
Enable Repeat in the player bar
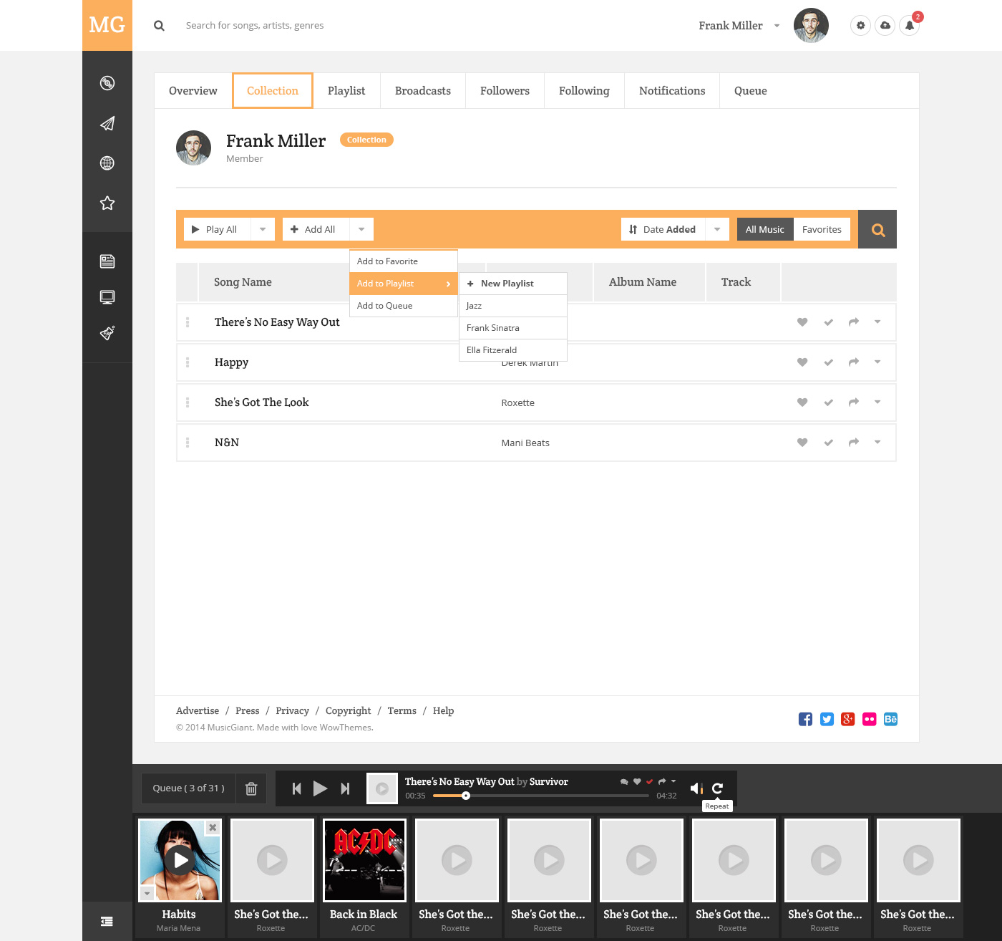point(719,788)
